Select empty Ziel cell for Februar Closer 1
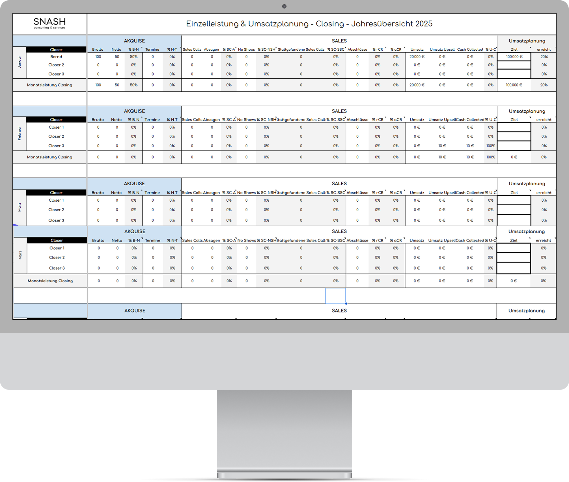Screen dimensions: 569x482 pos(514,127)
